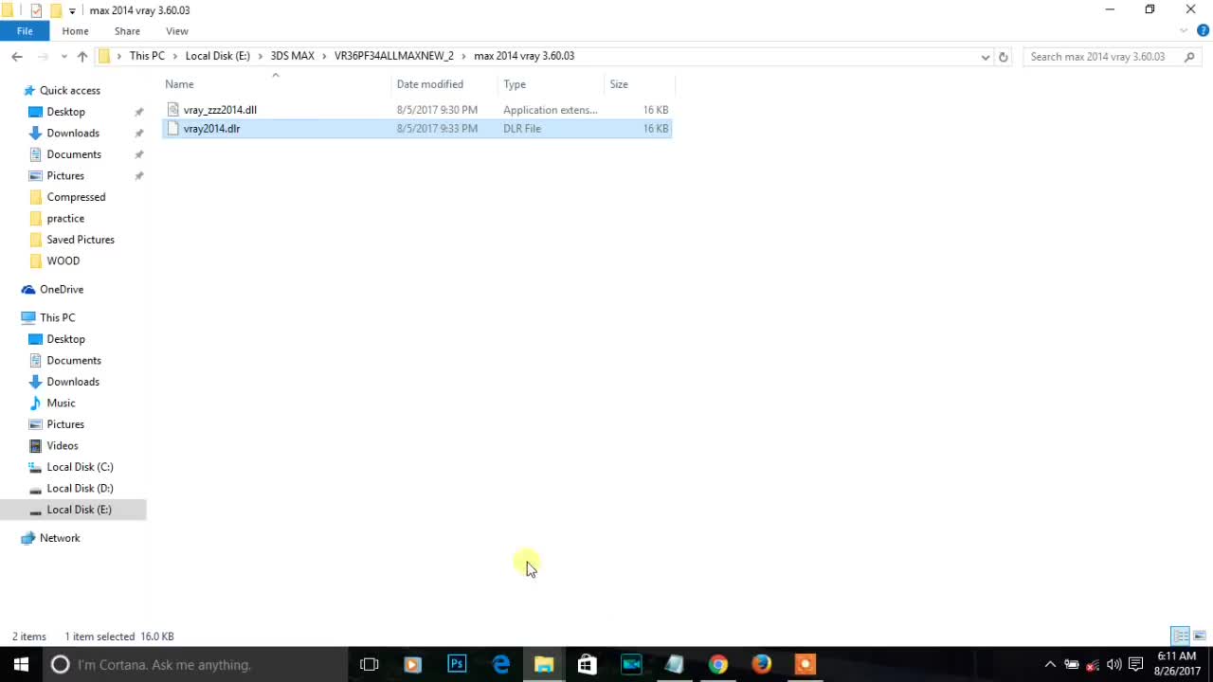Open Task View on the taskbar
This screenshot has height=682, width=1213.
(370, 664)
